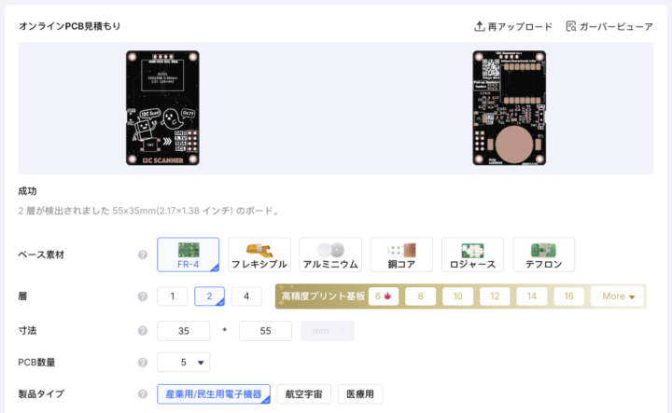This screenshot has height=413, width=672.
Task: Click the PCB front side preview image
Action: [163, 107]
